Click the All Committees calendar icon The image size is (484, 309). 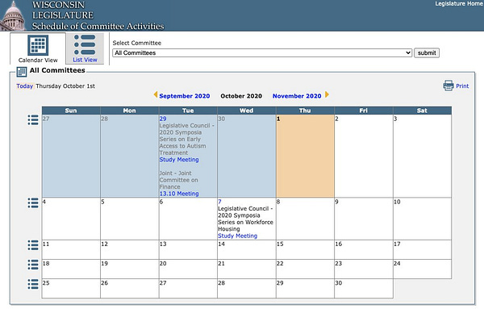pyautogui.click(x=22, y=72)
